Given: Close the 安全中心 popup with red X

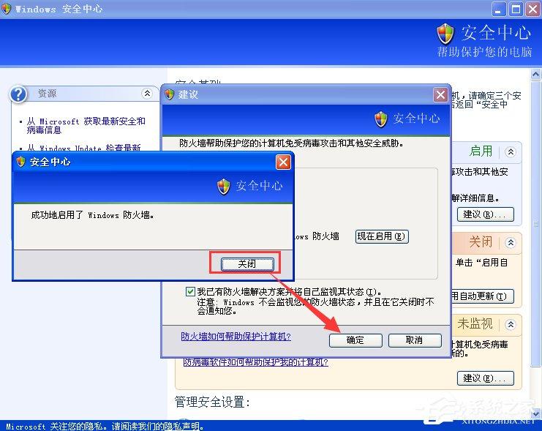Looking at the screenshot, I should (x=283, y=162).
